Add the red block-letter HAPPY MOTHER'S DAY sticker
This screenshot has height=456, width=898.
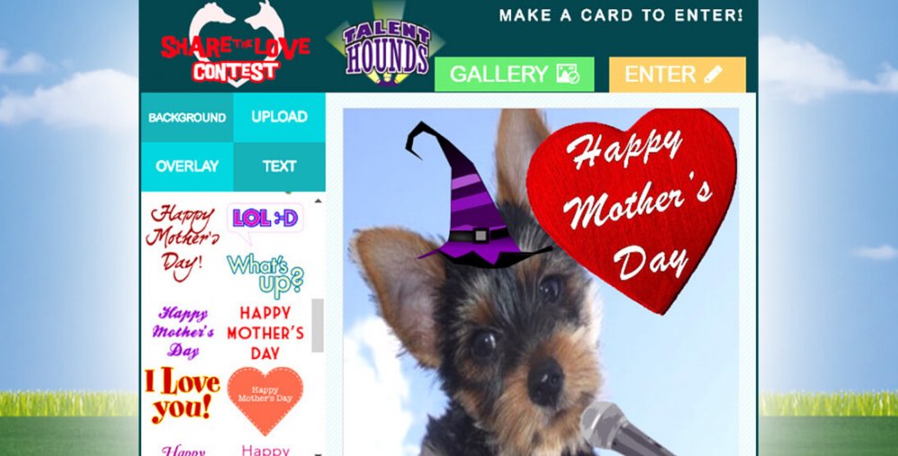(x=265, y=332)
